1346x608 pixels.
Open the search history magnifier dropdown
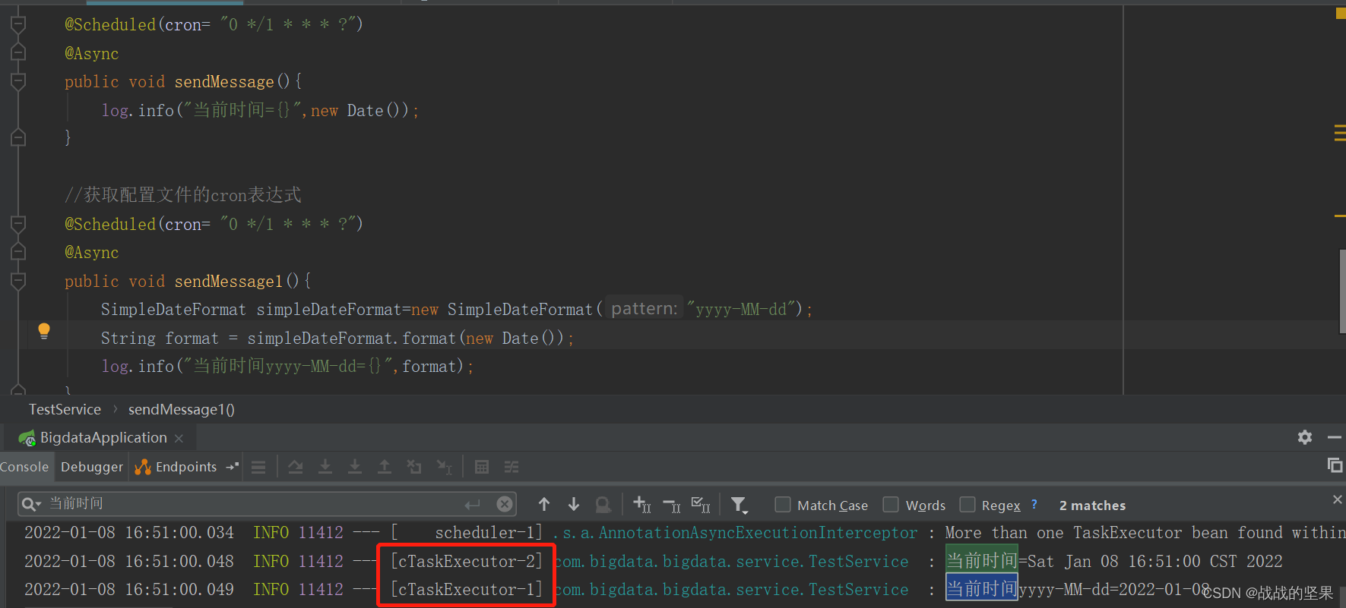click(31, 504)
